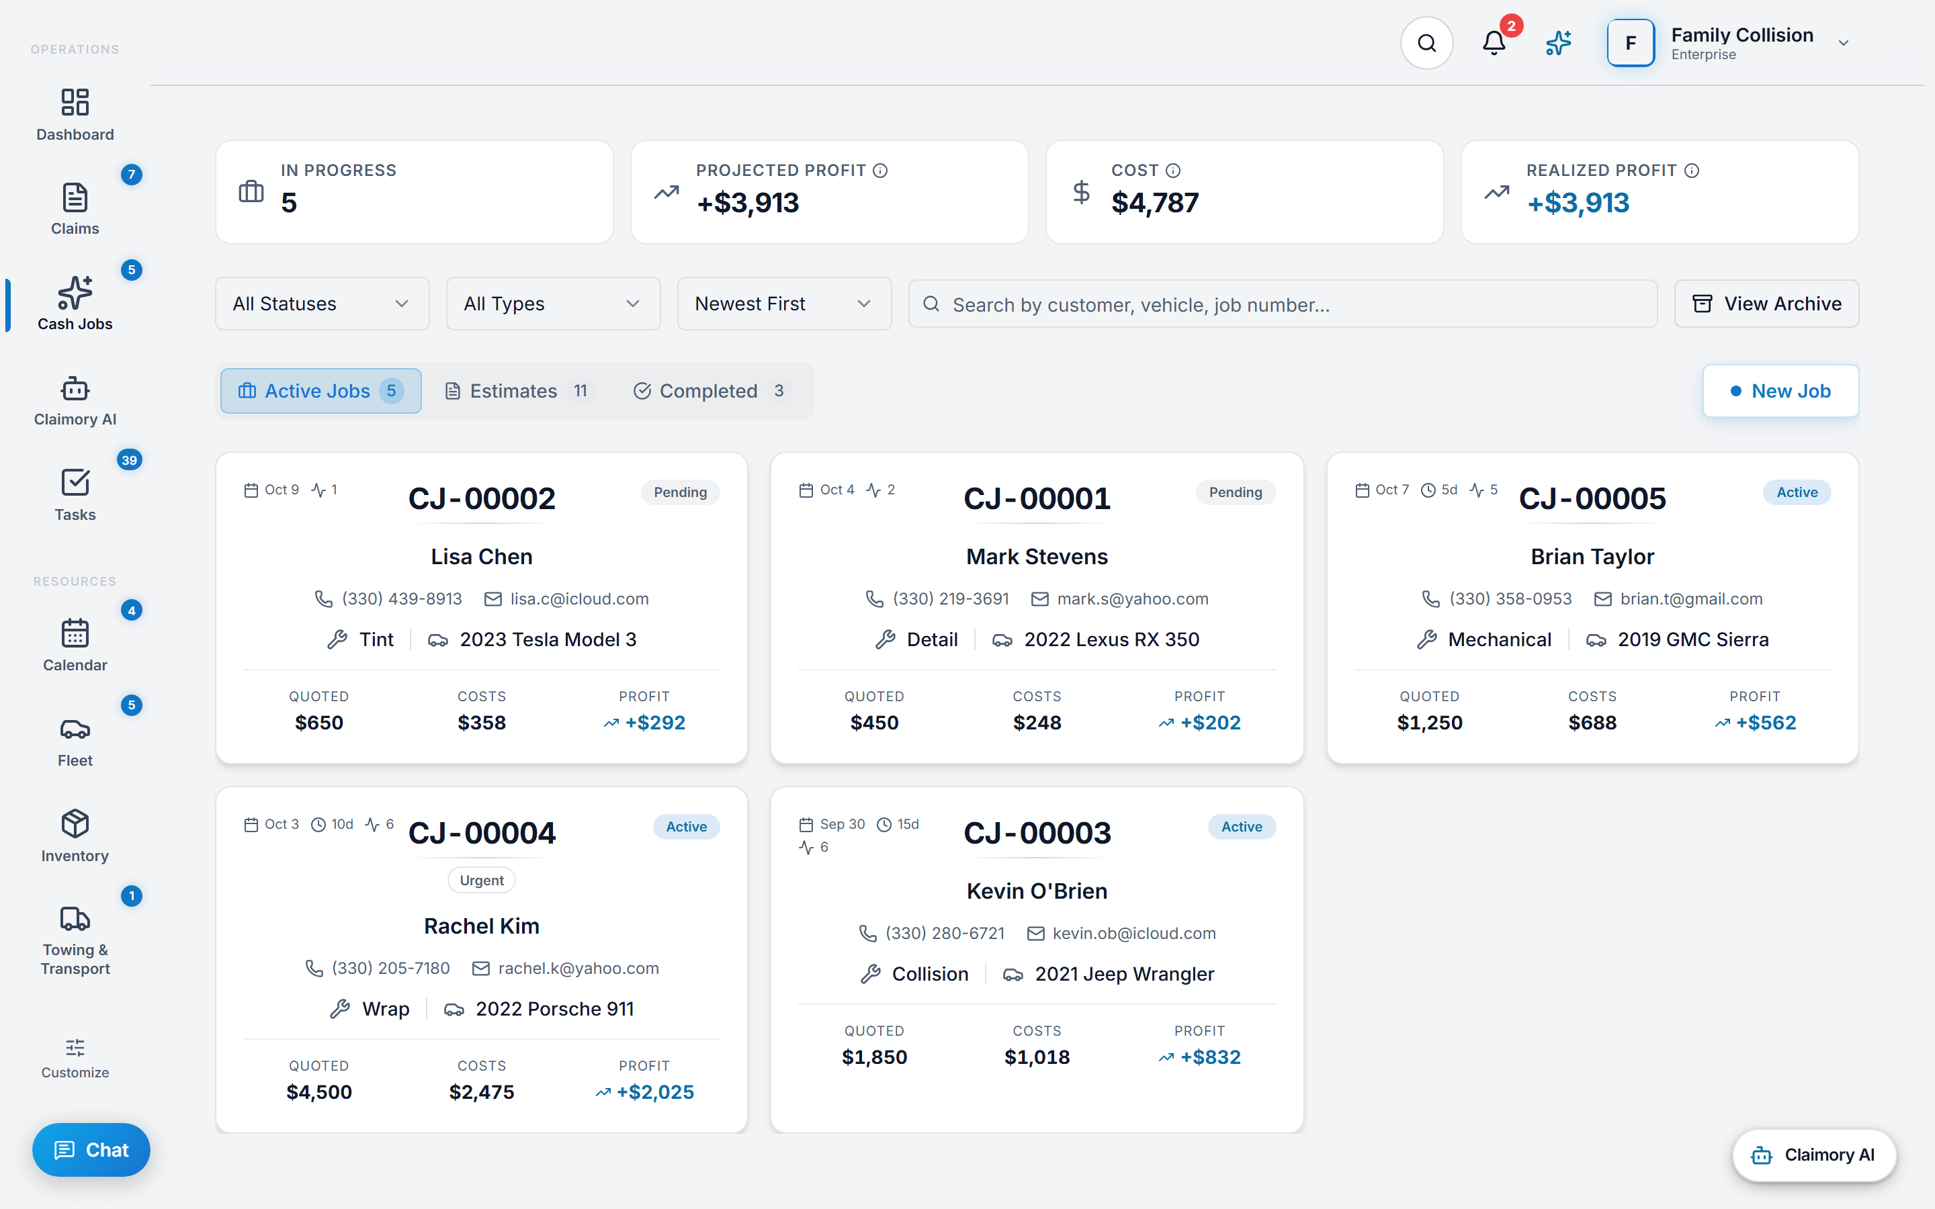The image size is (1935, 1209).
Task: Click the View Archive button
Action: pos(1766,304)
